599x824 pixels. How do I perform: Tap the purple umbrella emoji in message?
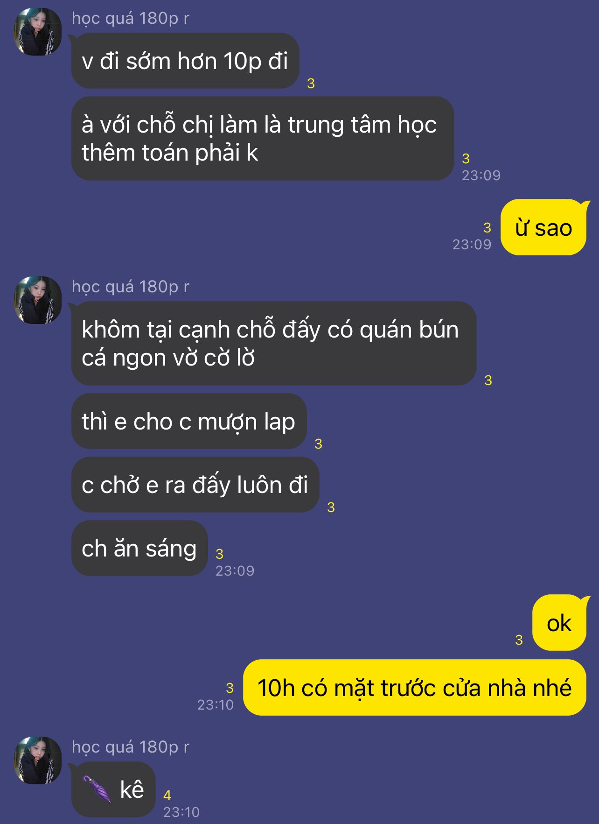pyautogui.click(x=97, y=789)
